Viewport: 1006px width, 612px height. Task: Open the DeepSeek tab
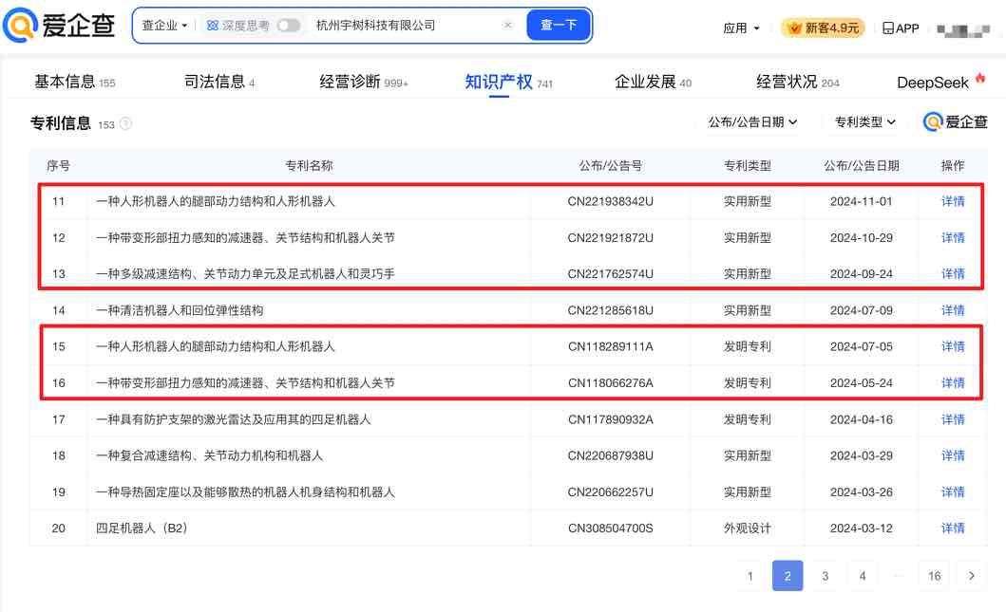click(940, 82)
